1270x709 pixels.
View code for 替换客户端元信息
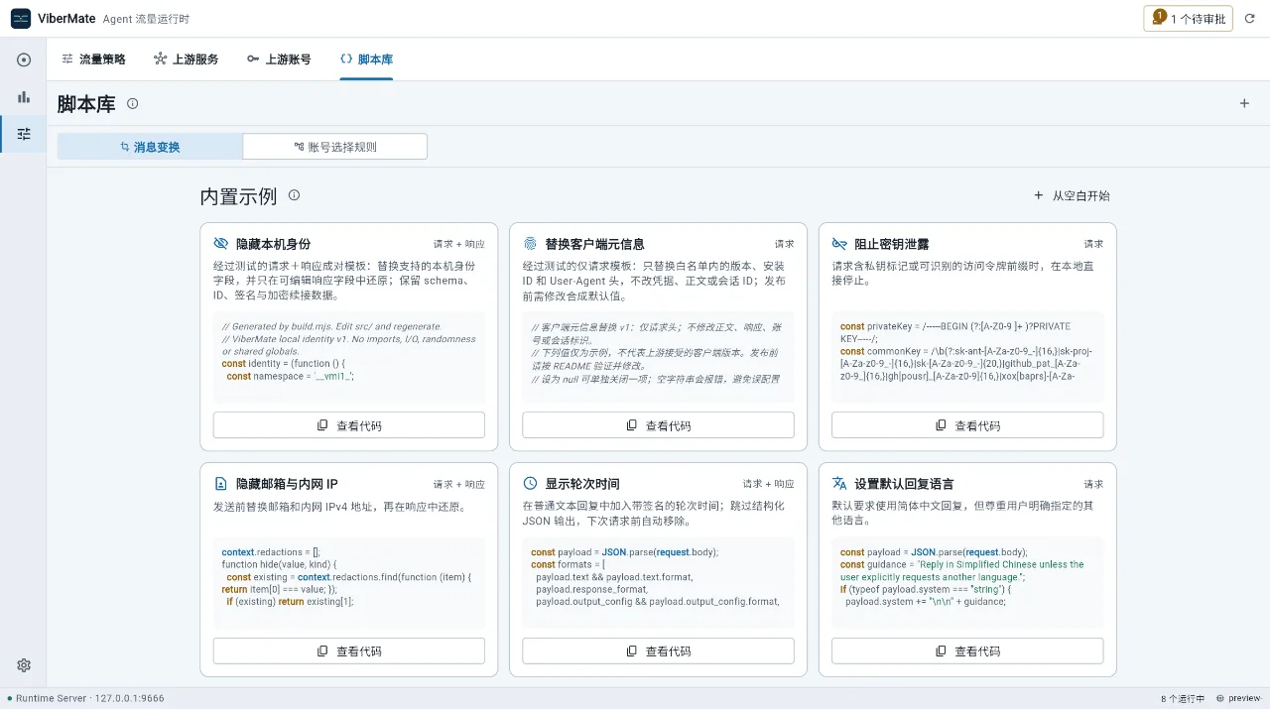658,425
